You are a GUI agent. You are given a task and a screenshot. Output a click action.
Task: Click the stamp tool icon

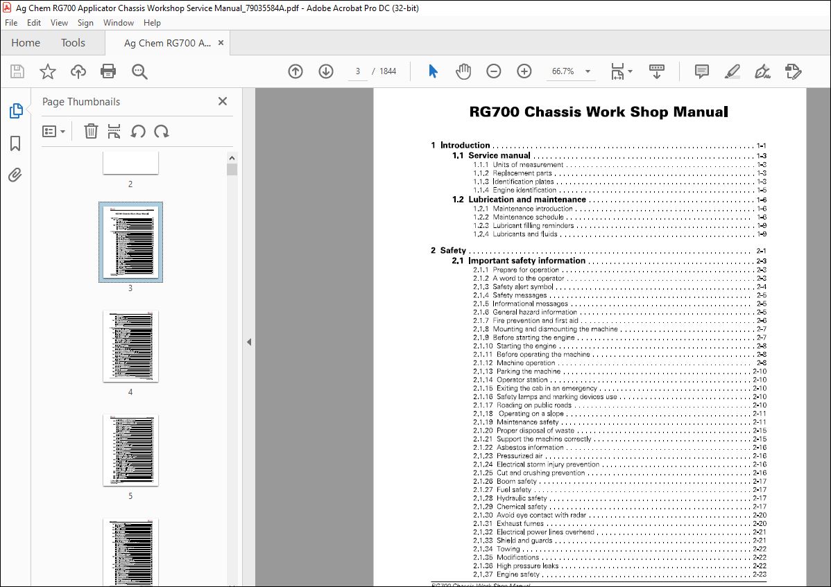point(794,71)
